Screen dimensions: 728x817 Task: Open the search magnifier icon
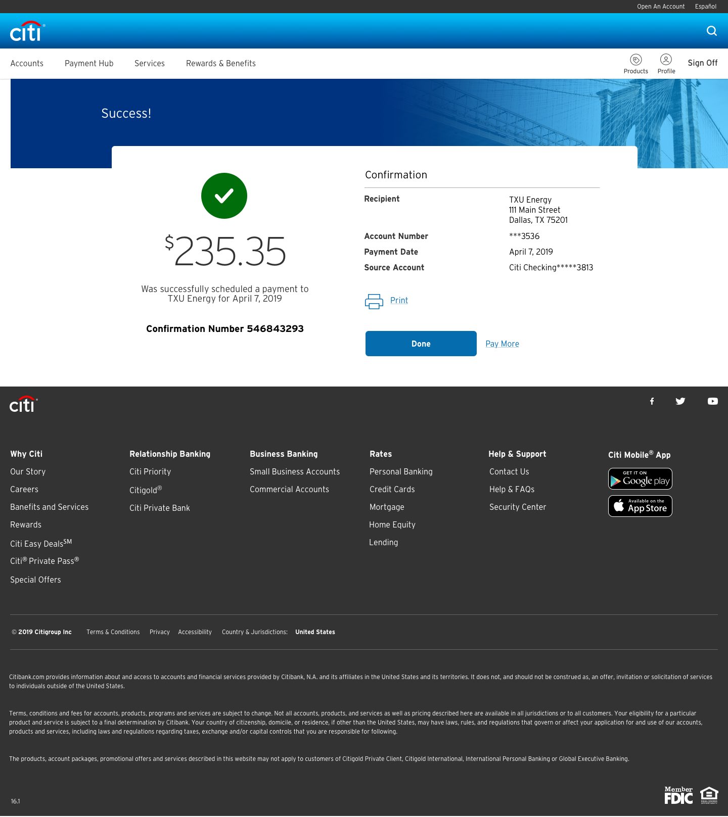coord(712,31)
